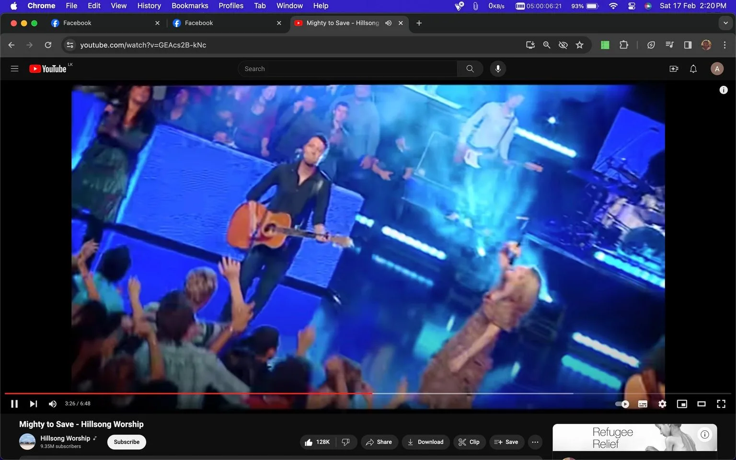Screen dimensions: 736x460
Task: Toggle subtitles closed captions
Action: 643,404
